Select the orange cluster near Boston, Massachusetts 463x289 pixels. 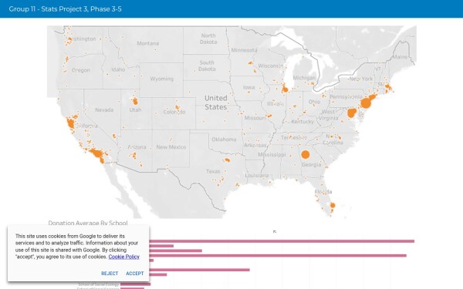(x=387, y=87)
